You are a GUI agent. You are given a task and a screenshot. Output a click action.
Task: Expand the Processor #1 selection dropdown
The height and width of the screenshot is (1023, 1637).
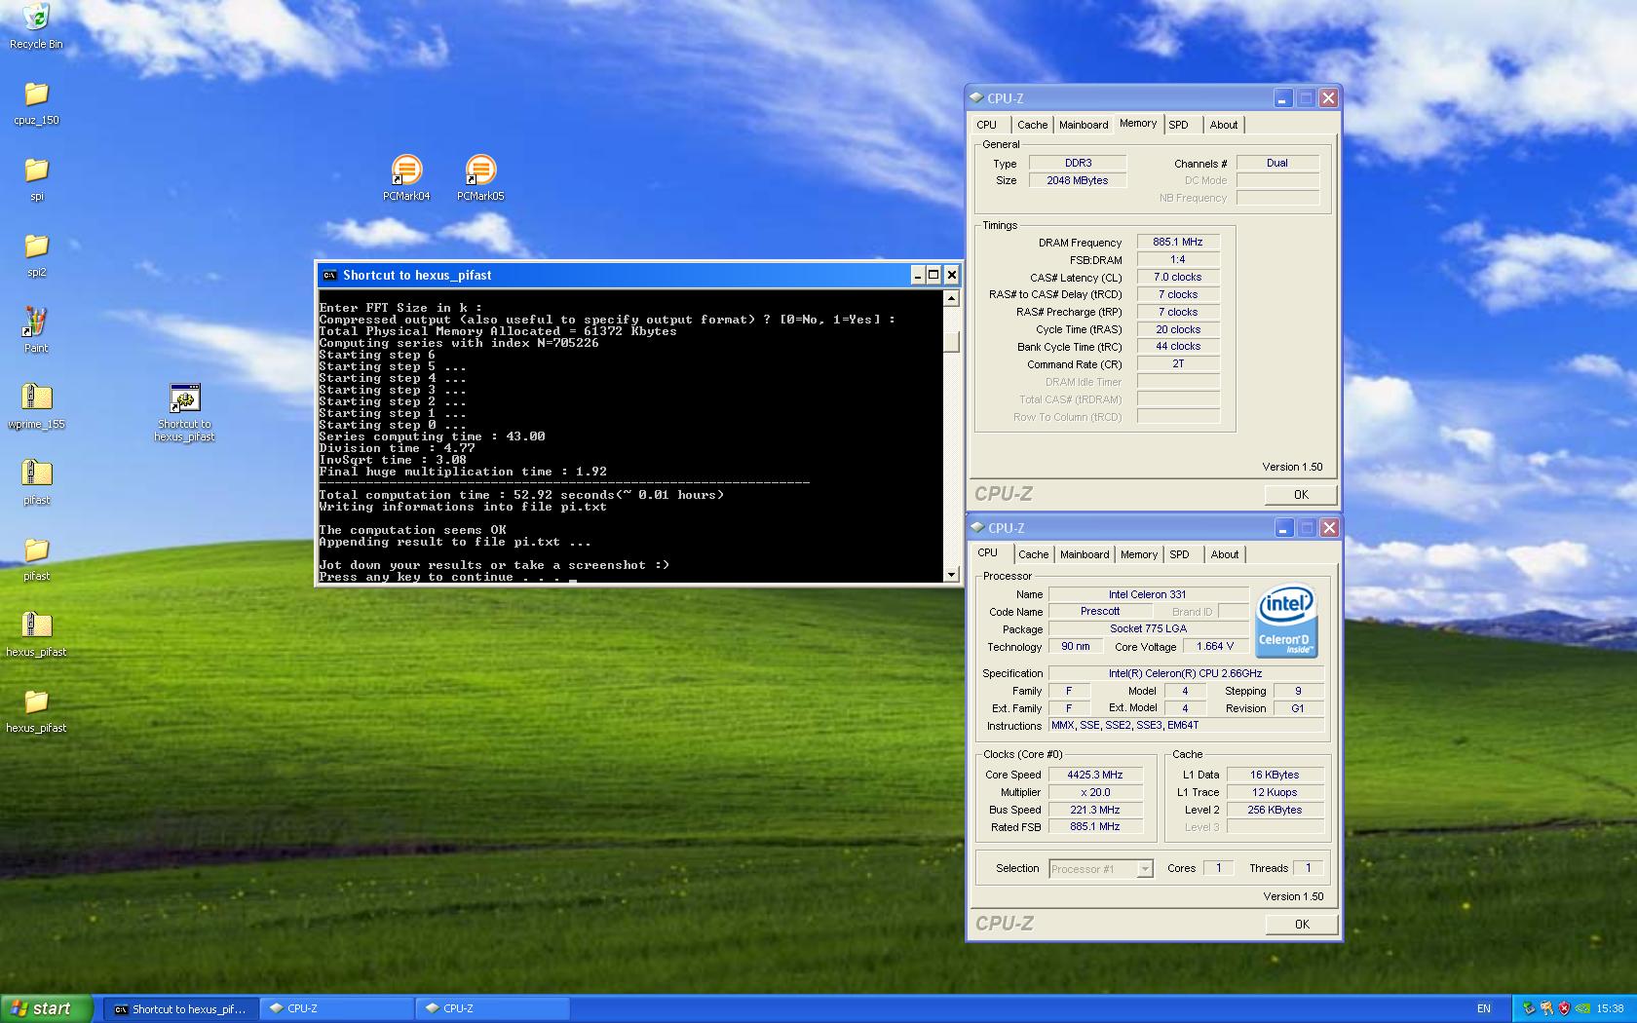pyautogui.click(x=1145, y=868)
